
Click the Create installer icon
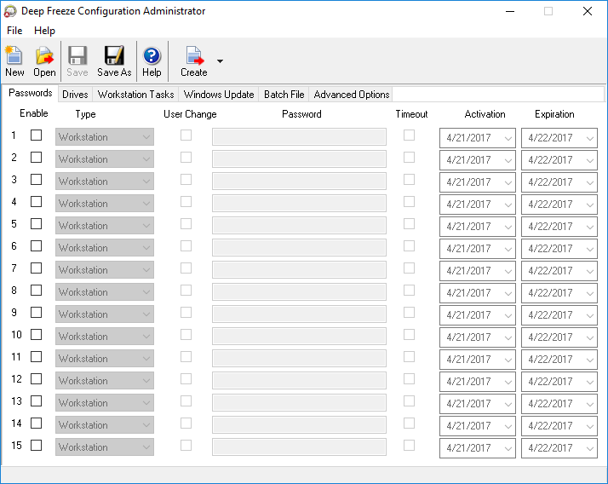pos(194,55)
